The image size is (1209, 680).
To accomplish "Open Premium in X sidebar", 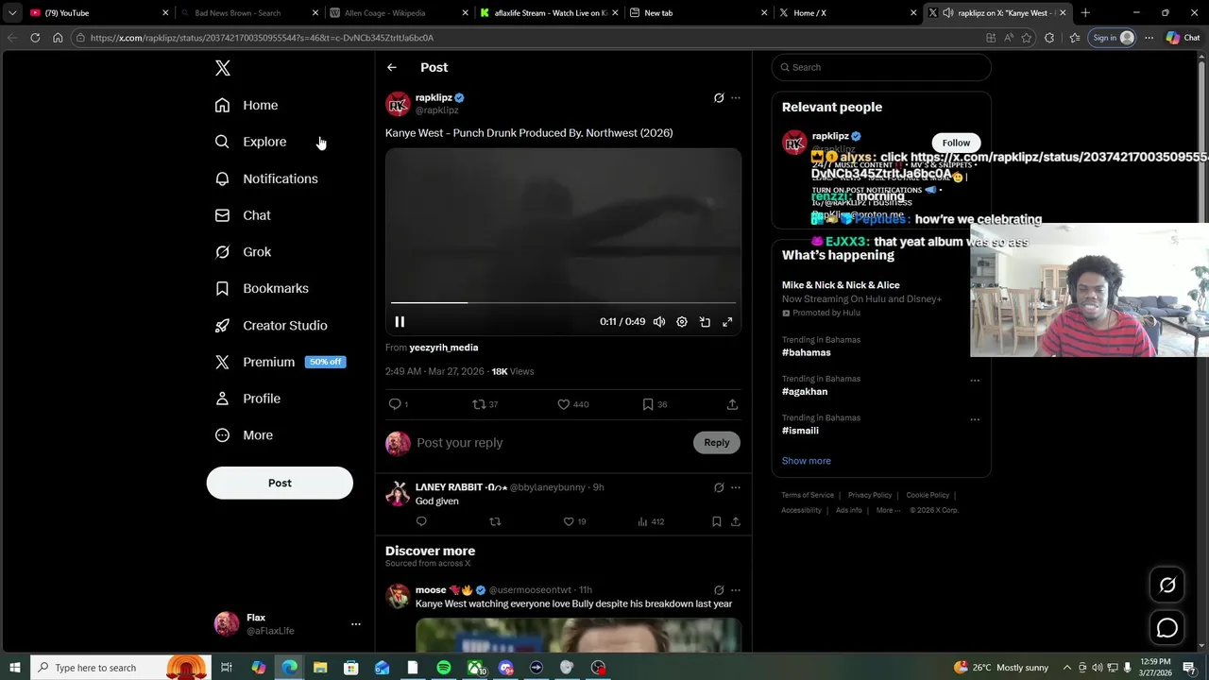I will coord(280,362).
